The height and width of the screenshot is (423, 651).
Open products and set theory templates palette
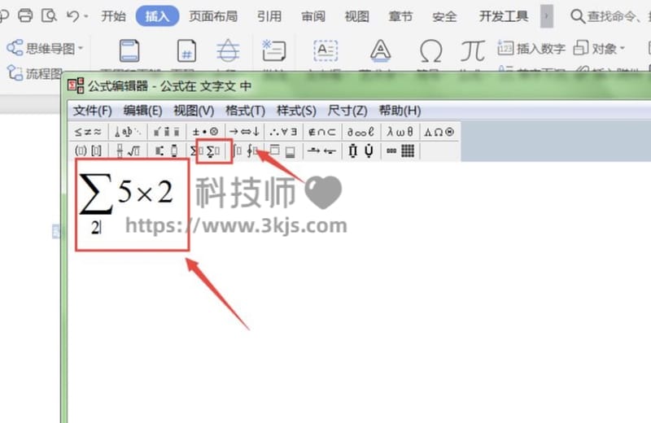click(360, 151)
